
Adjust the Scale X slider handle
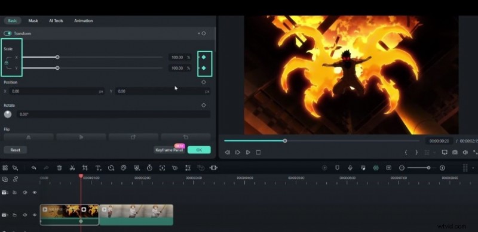[57, 57]
